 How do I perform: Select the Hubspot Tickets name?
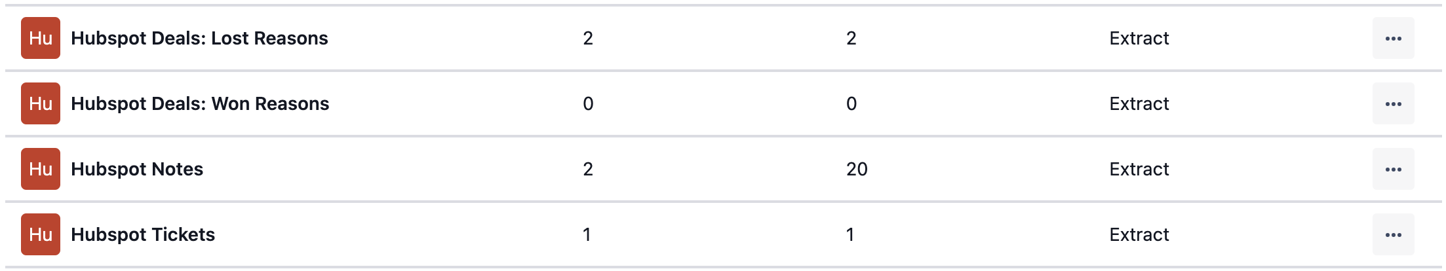[x=143, y=234]
